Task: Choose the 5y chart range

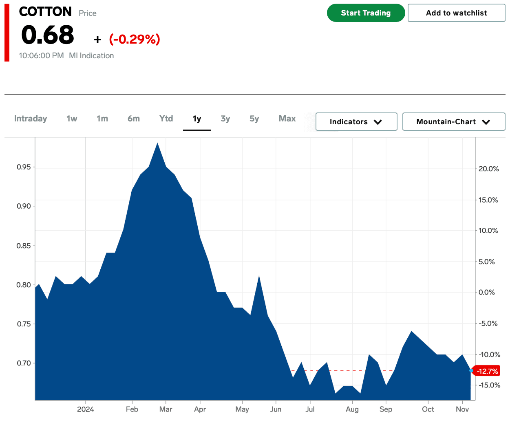Action: (x=254, y=119)
